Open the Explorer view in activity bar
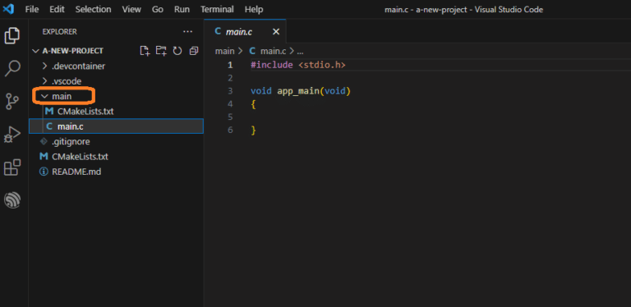The image size is (631, 307). click(x=12, y=36)
